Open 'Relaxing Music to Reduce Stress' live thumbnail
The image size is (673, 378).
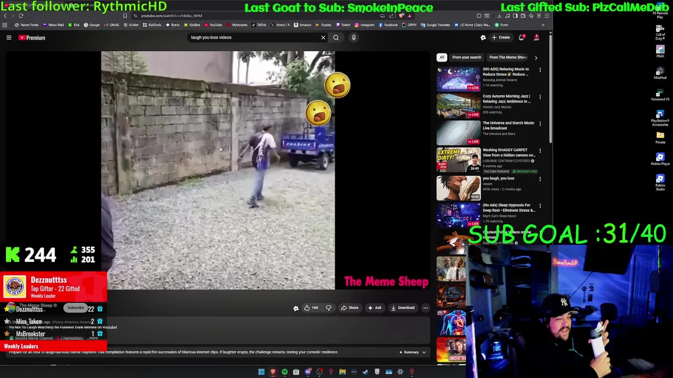pos(458,79)
